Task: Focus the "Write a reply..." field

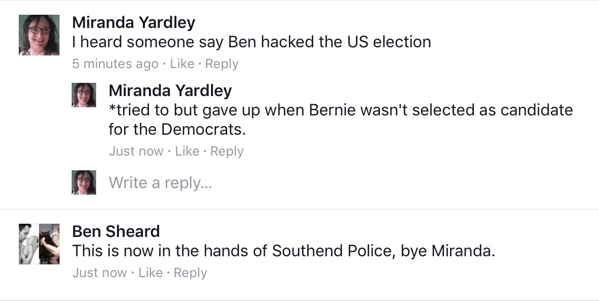Action: [161, 183]
